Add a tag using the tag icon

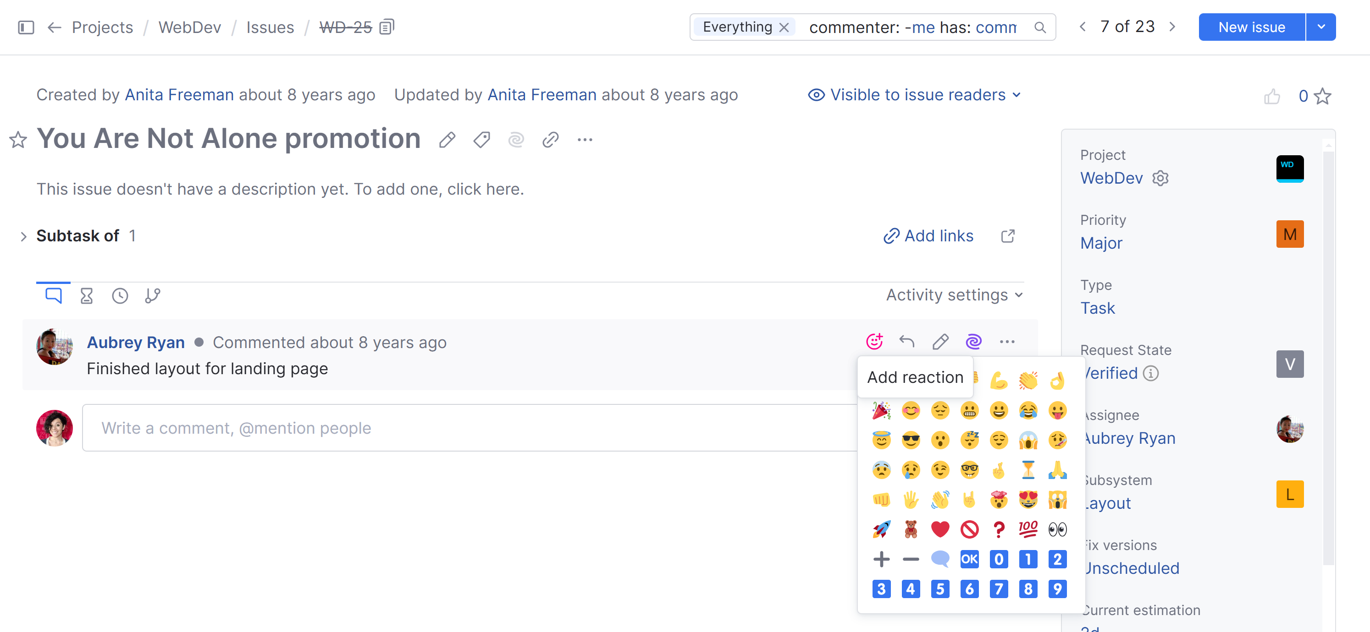point(481,139)
